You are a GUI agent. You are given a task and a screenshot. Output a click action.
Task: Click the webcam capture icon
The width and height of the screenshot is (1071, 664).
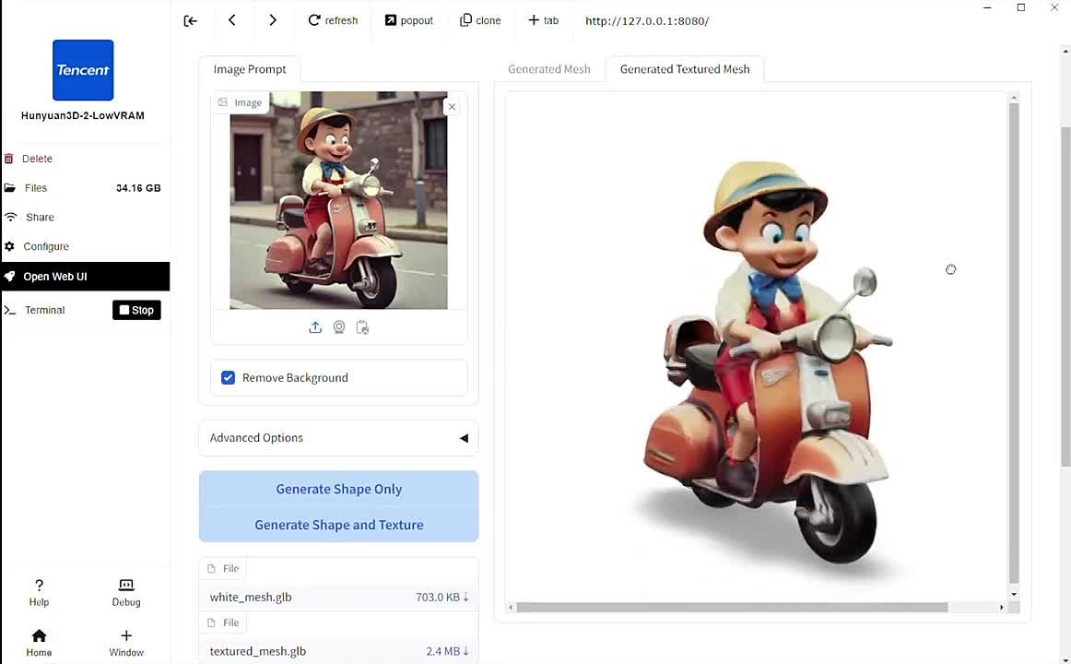(x=339, y=327)
